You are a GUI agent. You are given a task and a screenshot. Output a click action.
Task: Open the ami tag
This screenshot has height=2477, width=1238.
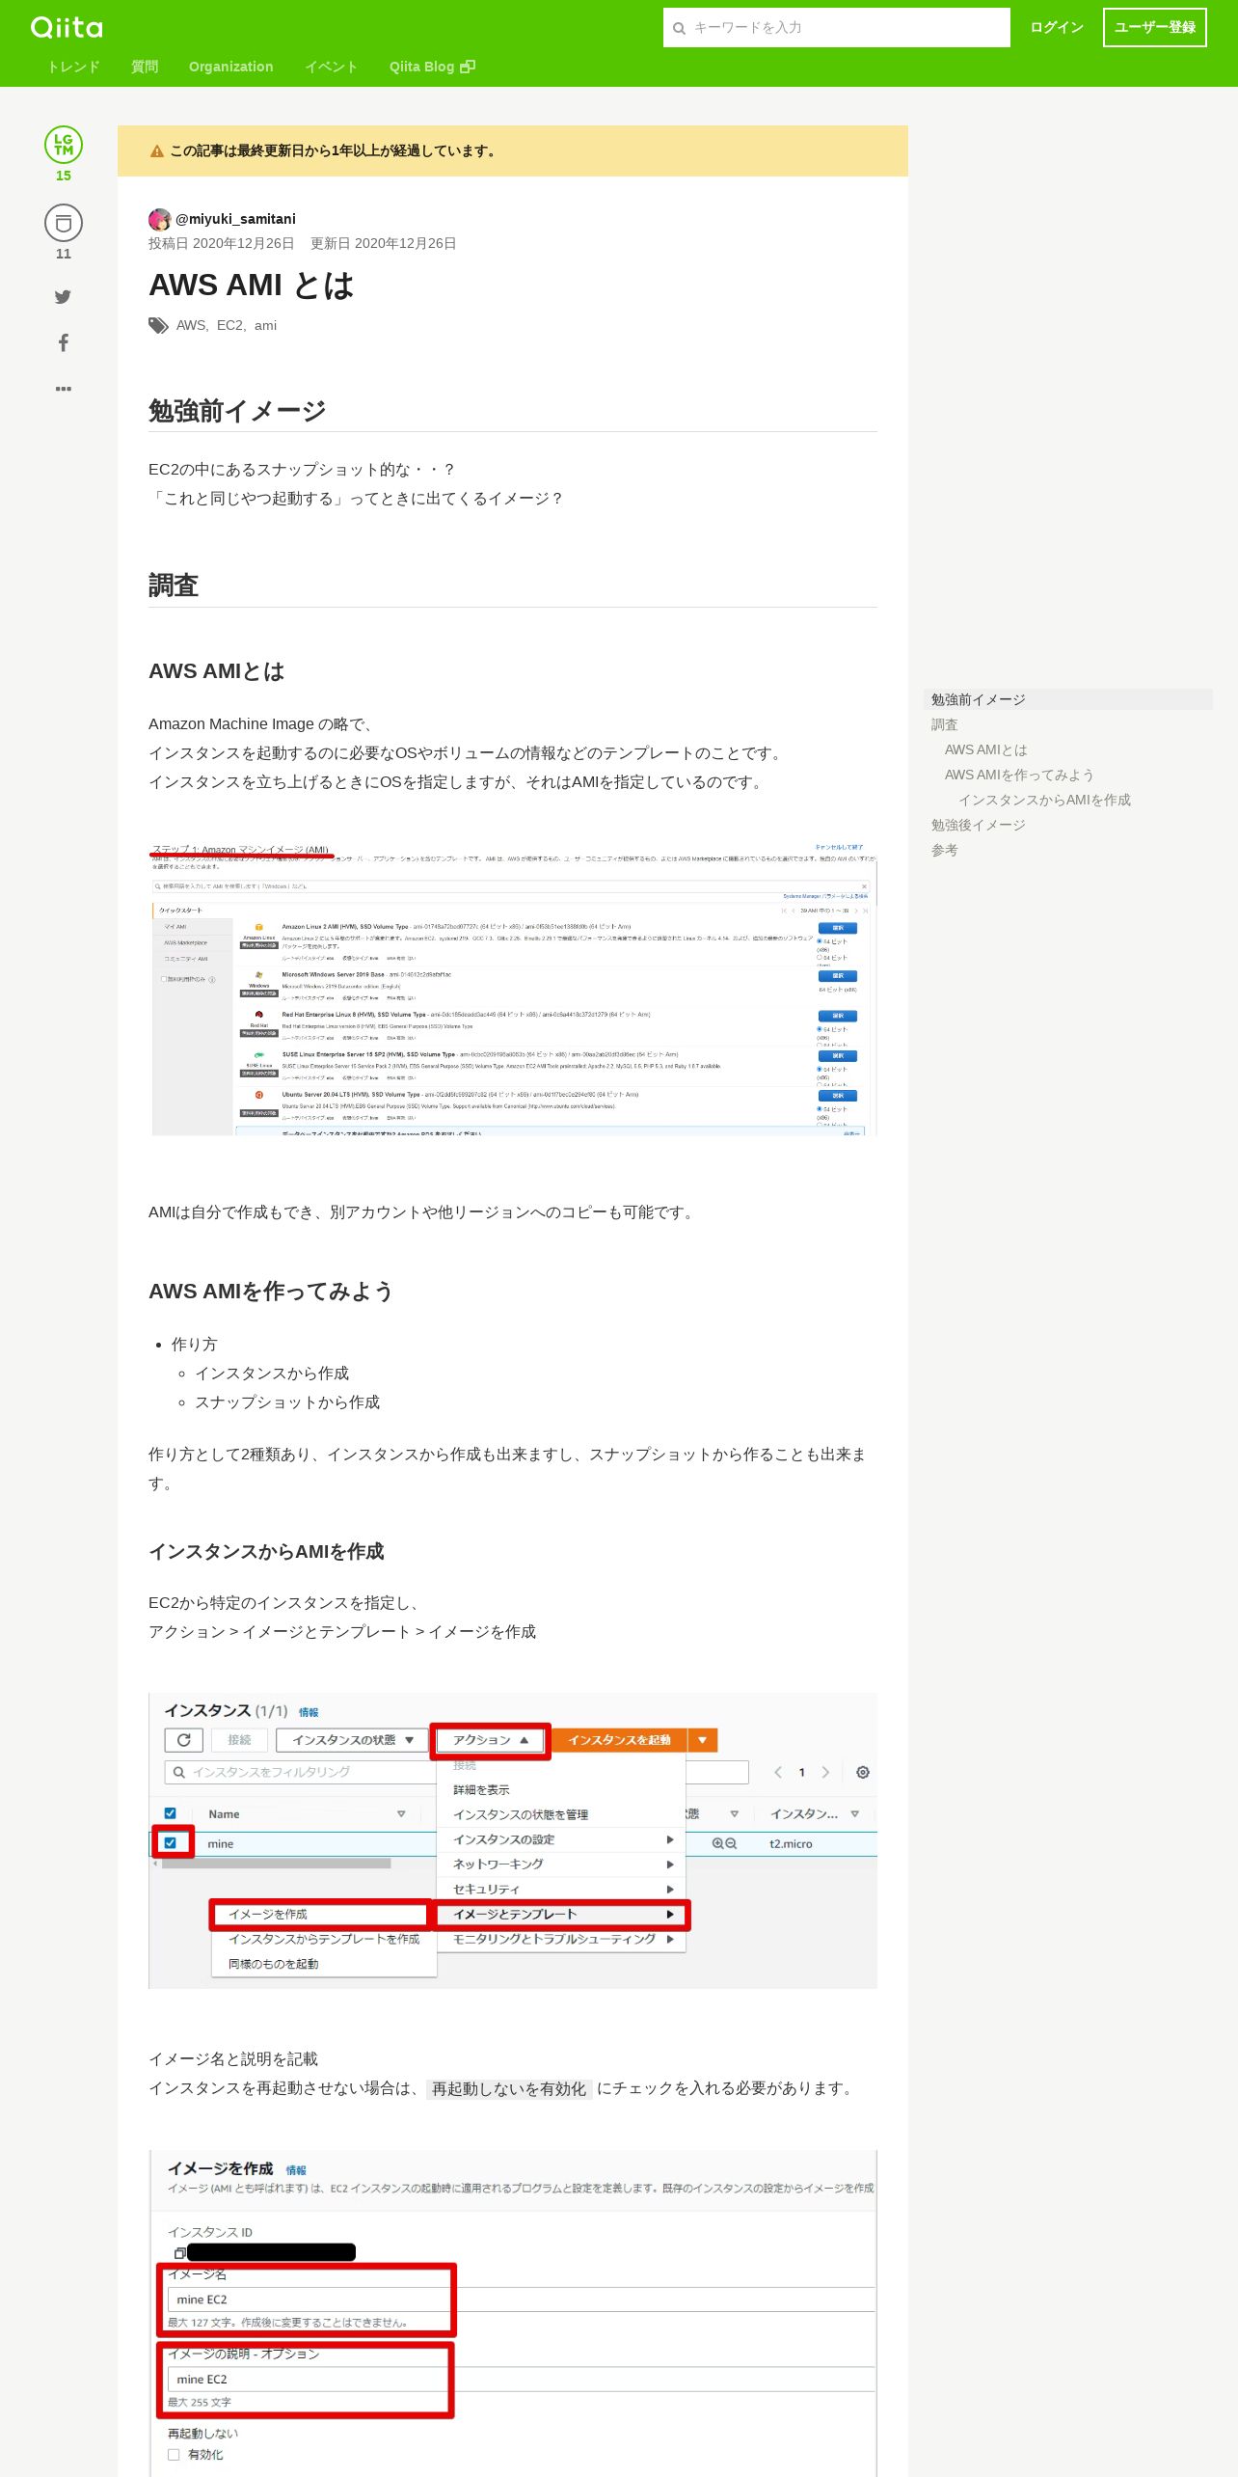(265, 325)
